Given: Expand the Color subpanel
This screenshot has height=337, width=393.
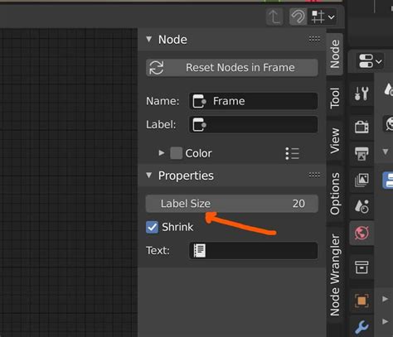Looking at the screenshot, I should 162,153.
